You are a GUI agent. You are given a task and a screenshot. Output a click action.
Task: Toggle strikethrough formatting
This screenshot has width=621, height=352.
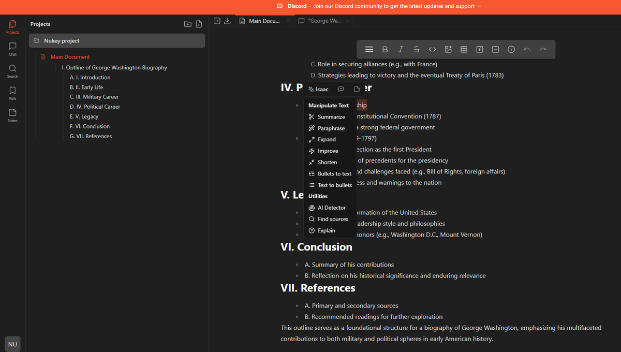coord(417,49)
